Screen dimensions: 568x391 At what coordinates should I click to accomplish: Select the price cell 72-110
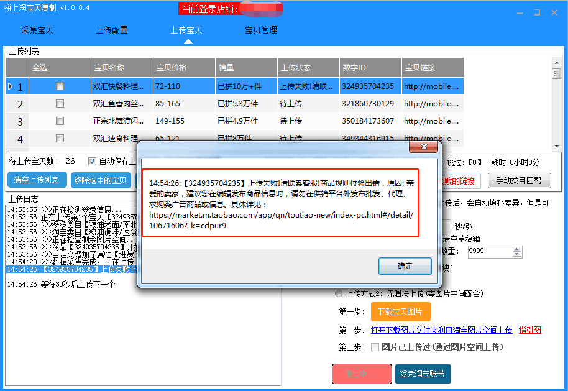pyautogui.click(x=184, y=86)
